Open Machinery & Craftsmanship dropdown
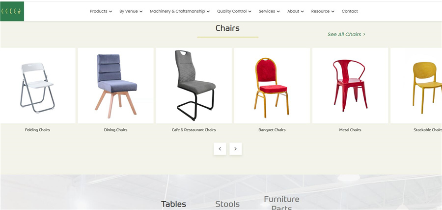This screenshot has width=442, height=210. pyautogui.click(x=180, y=11)
